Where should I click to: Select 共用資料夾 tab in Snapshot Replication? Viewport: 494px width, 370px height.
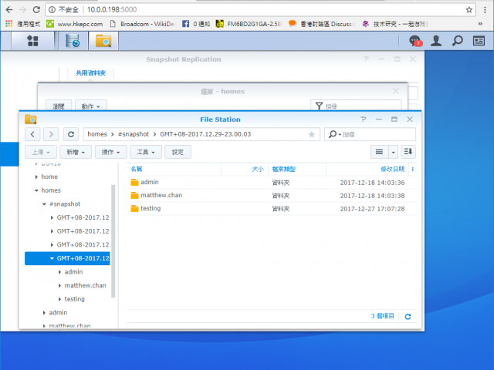pos(91,73)
